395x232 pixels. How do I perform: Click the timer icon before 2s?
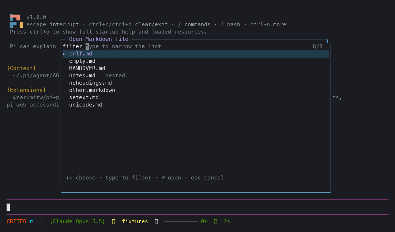point(216,221)
